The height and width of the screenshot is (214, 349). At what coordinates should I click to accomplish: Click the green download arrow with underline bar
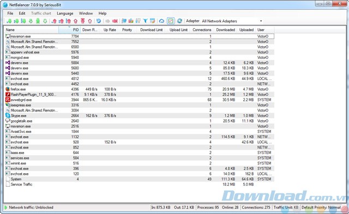coord(38,21)
